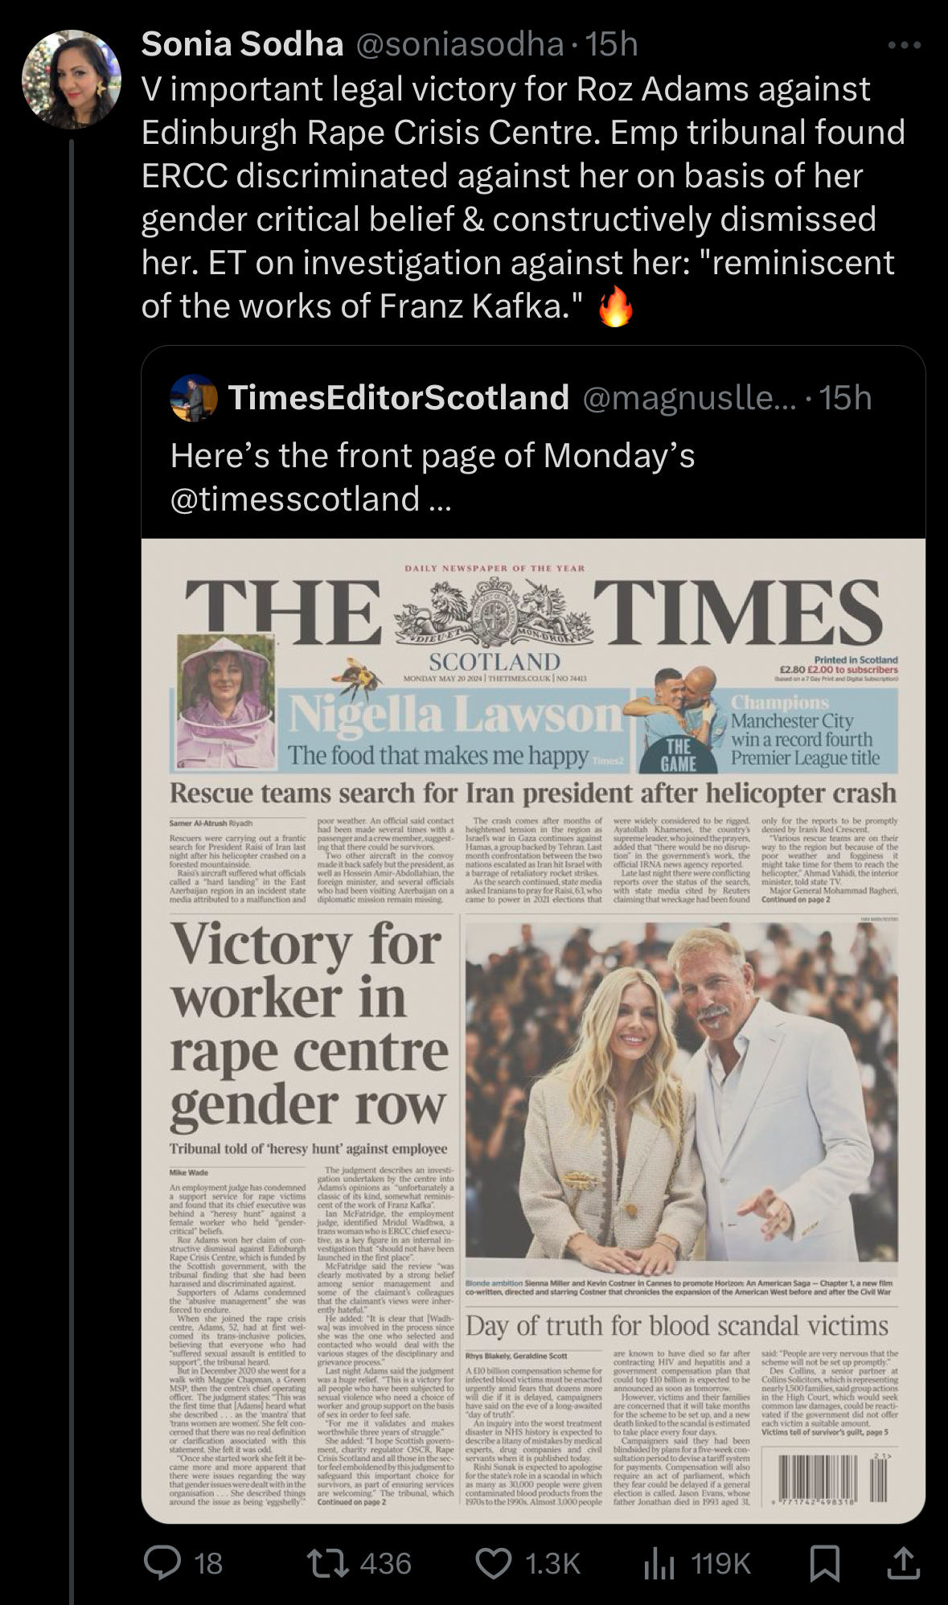Screen dimensions: 948x1605
Task: Open The Times front page image
Action: pos(533,1031)
